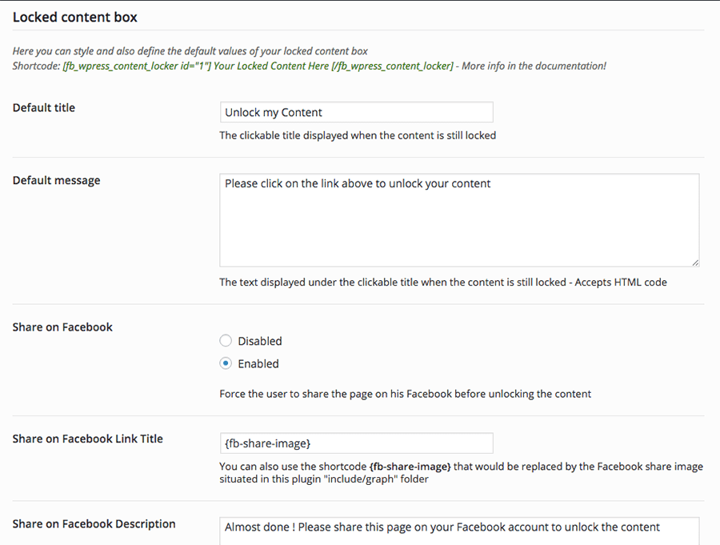
Task: Click 'More info in the documentation!' text
Action: click(534, 66)
